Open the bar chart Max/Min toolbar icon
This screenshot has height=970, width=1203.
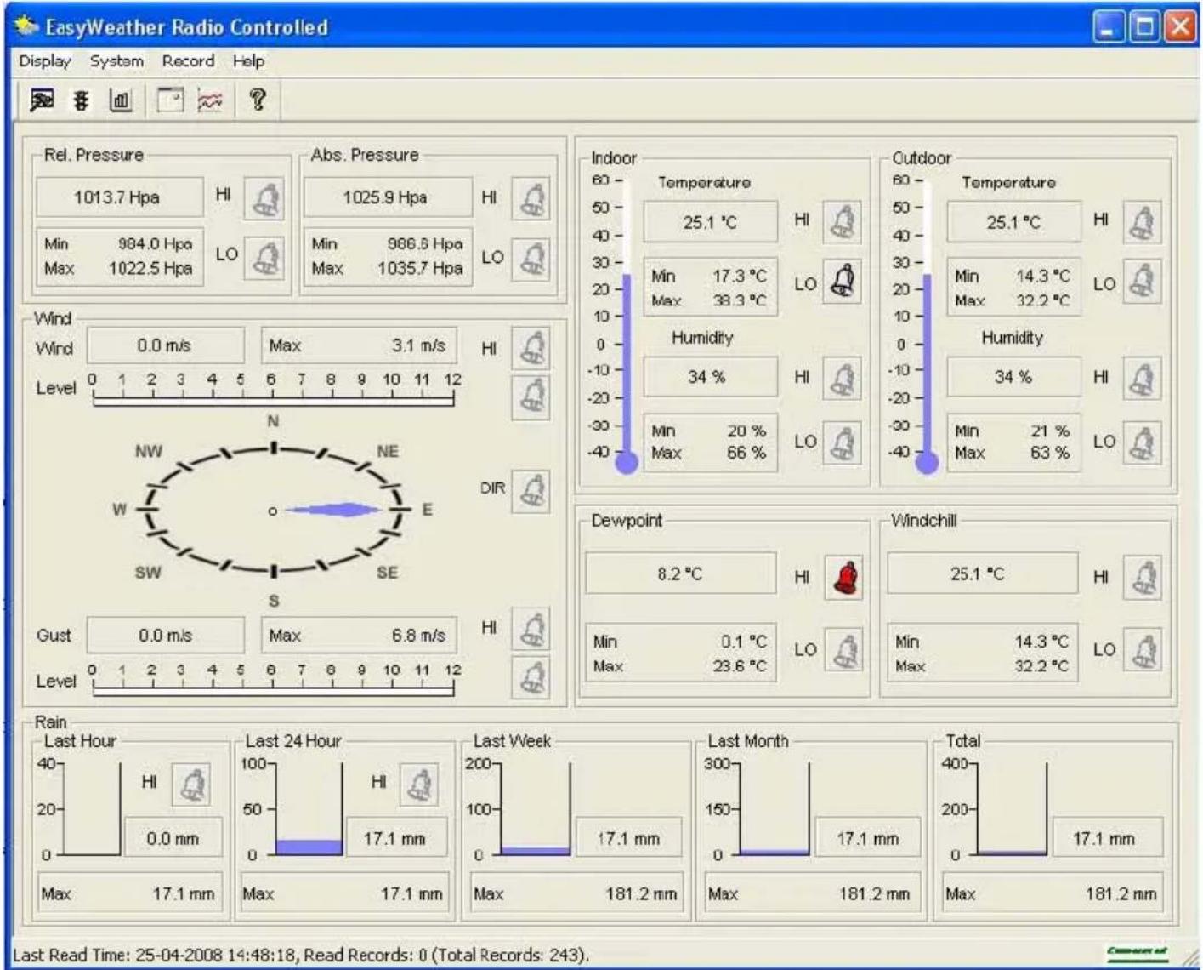pyautogui.click(x=121, y=100)
